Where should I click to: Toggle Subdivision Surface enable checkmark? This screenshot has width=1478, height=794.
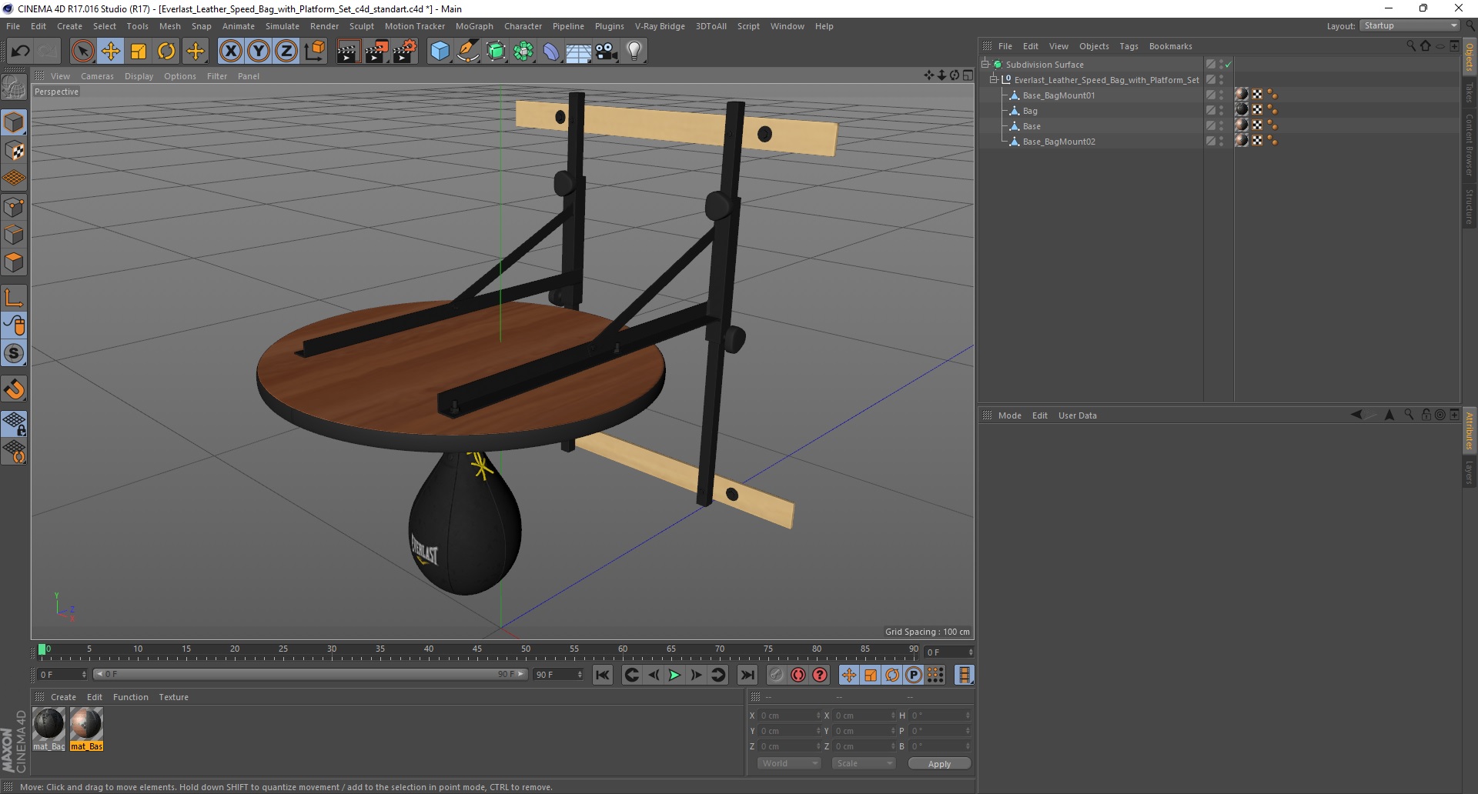pyautogui.click(x=1228, y=65)
